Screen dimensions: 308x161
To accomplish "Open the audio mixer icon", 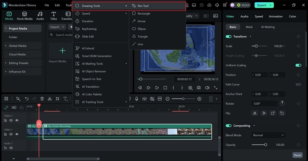I will tap(144, 99).
